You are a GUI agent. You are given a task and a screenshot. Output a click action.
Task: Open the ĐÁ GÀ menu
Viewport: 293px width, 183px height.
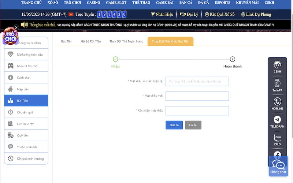204,3
